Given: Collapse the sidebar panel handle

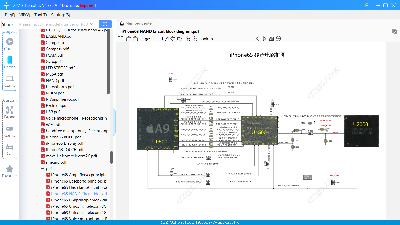Looking at the screenshot, I should click(114, 121).
